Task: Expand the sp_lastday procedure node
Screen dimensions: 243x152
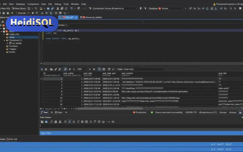Action: point(7,43)
